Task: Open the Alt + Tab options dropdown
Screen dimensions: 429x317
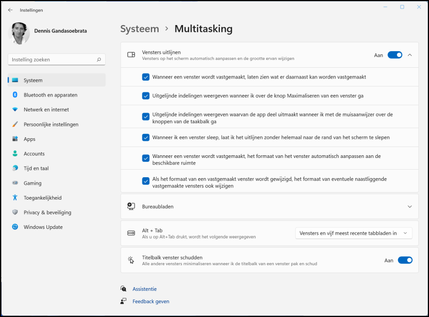Action: 353,233
